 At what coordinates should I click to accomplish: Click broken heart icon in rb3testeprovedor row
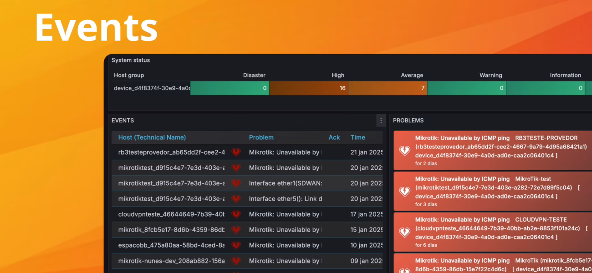coord(236,152)
